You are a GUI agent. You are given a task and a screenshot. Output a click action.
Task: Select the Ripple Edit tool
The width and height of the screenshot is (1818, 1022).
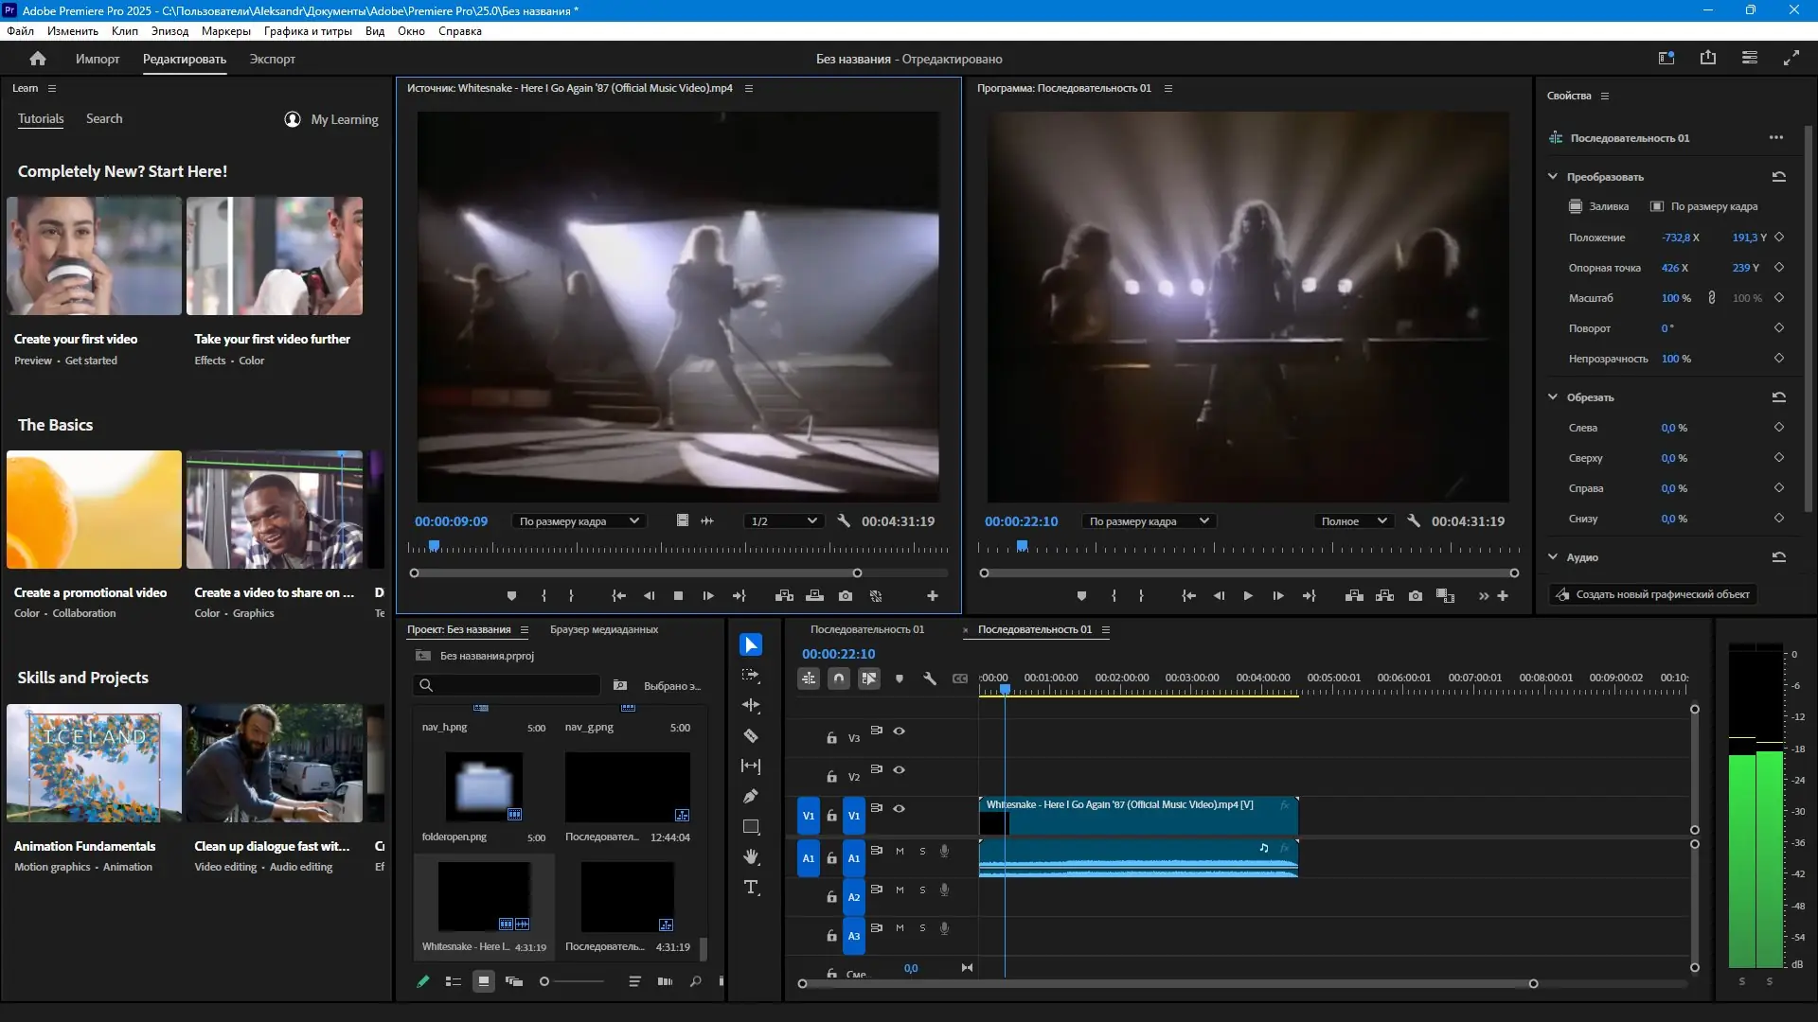[751, 705]
